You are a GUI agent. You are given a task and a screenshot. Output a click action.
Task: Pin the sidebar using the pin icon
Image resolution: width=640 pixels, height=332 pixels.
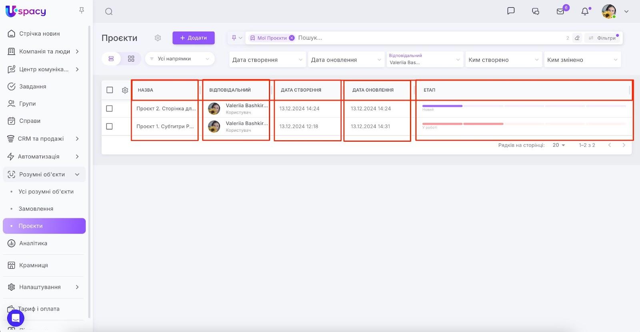[x=82, y=10]
